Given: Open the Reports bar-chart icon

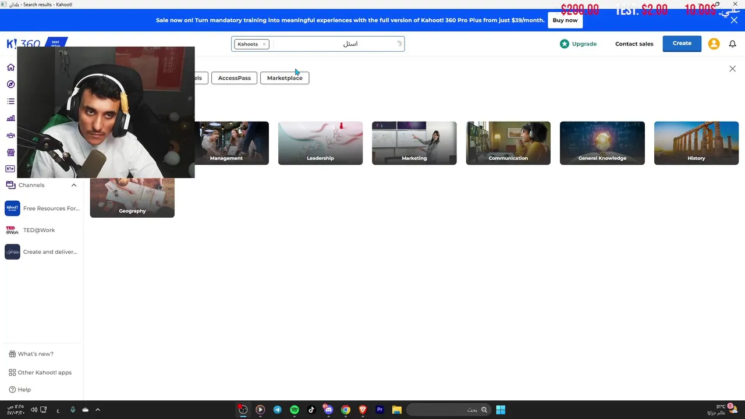Looking at the screenshot, I should click(10, 118).
